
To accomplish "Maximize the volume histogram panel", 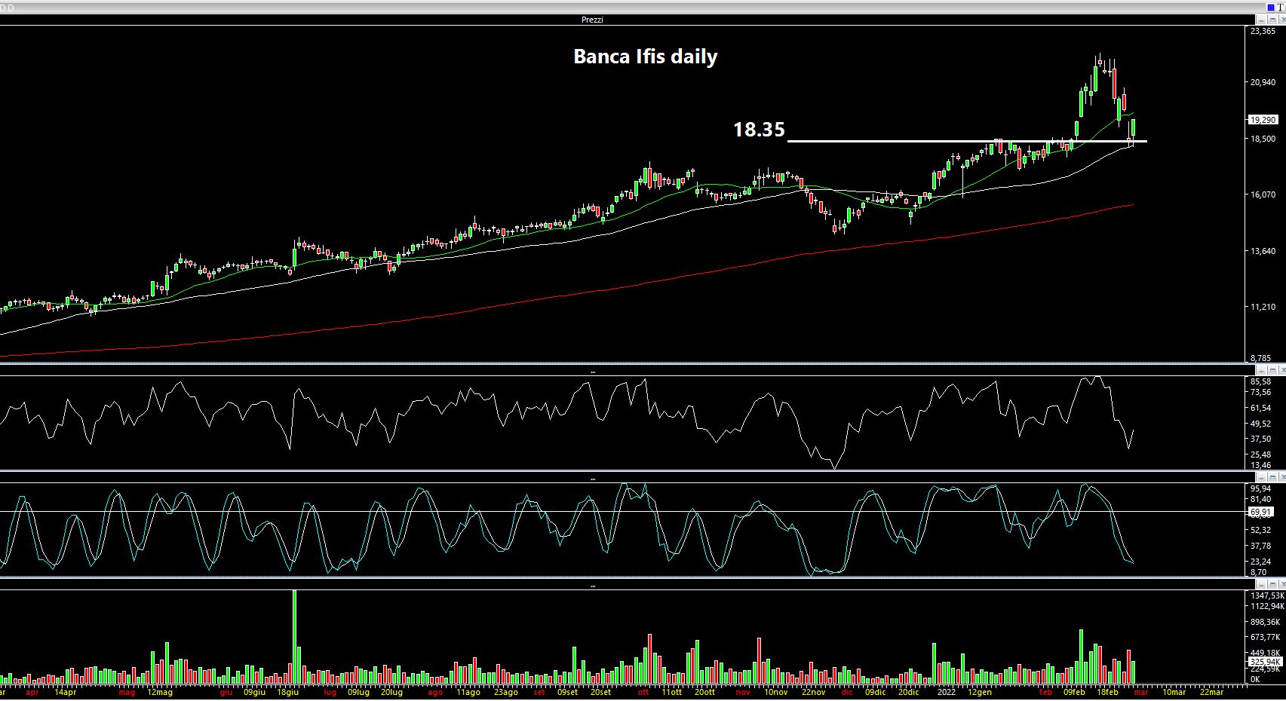I will click(1272, 584).
